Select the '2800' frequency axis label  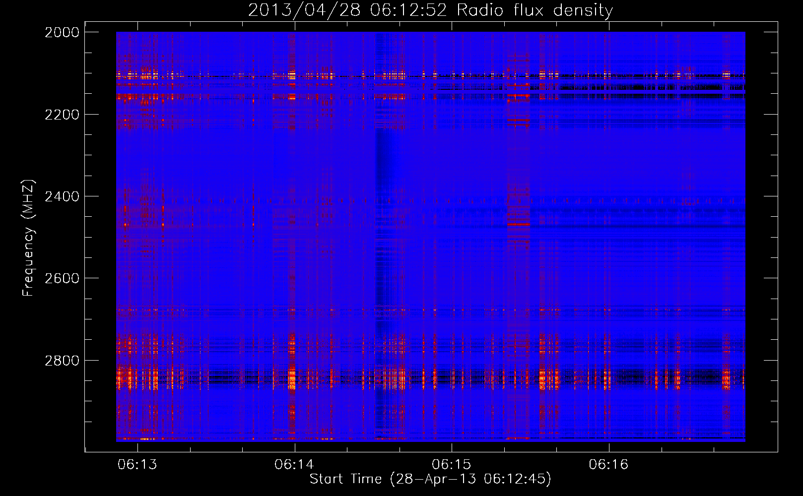point(62,361)
